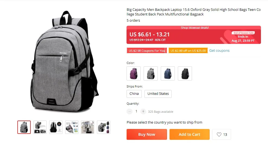The image size is (268, 155).
Task: Open the Get coupons link
Action: 219,51
